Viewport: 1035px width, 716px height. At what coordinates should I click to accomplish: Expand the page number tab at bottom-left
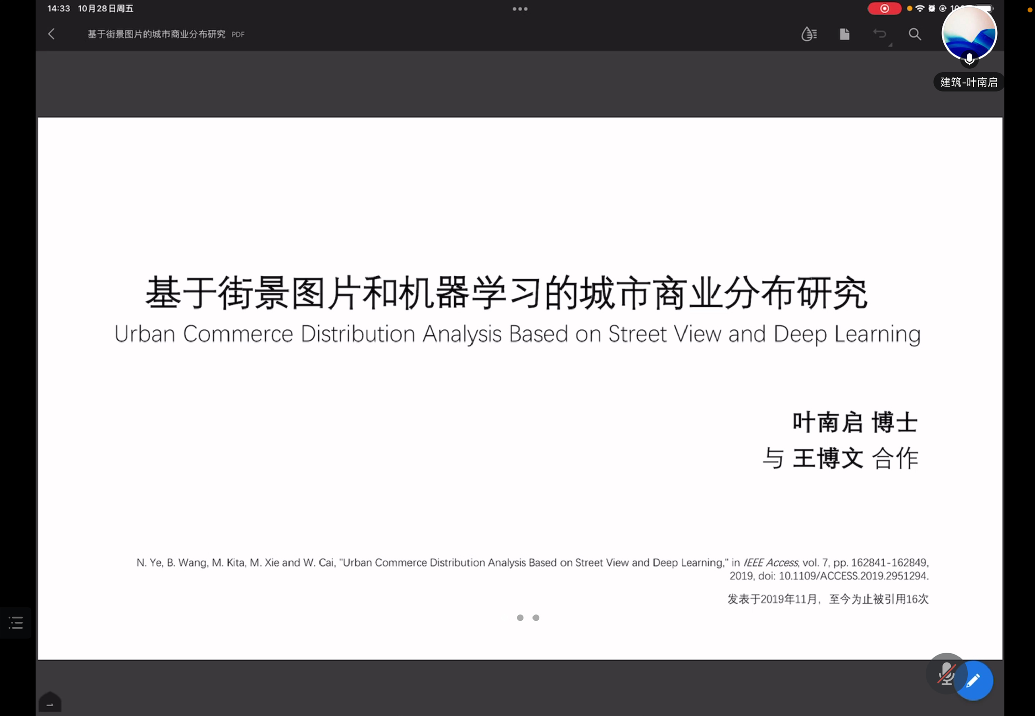tap(50, 703)
